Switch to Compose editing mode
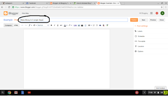 point(8,25)
